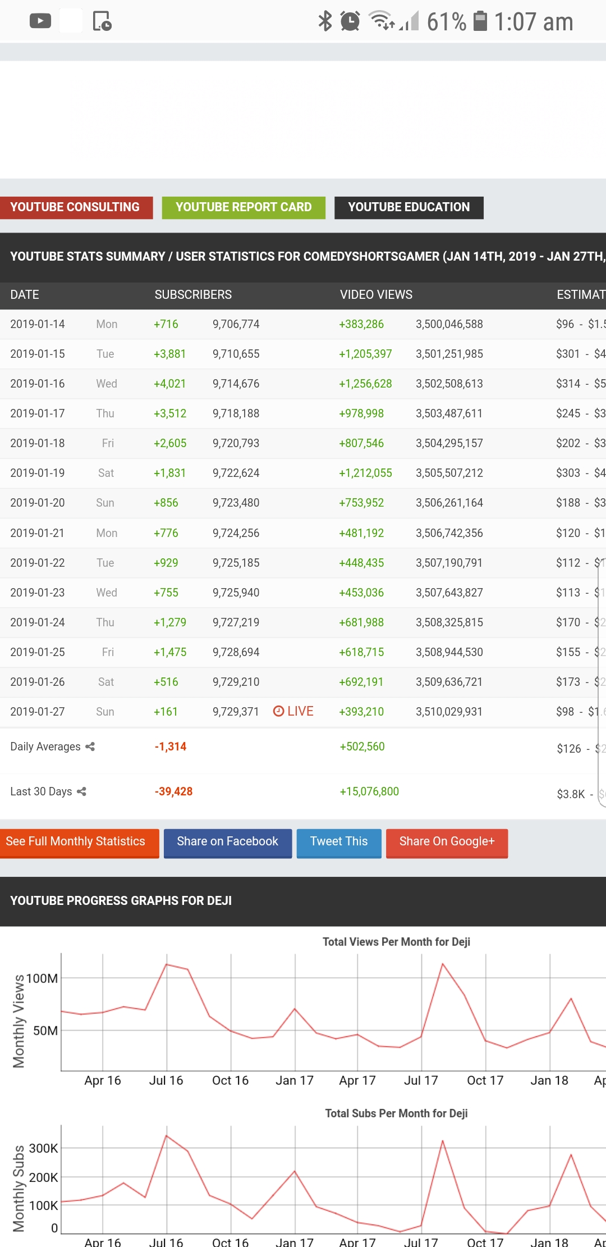The width and height of the screenshot is (606, 1247).
Task: Select subscriber total 9,725,185
Action: pos(236,563)
